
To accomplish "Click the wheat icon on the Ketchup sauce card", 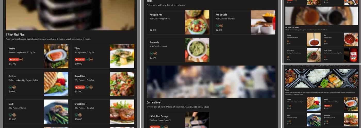I will pyautogui.click(x=288, y=41).
